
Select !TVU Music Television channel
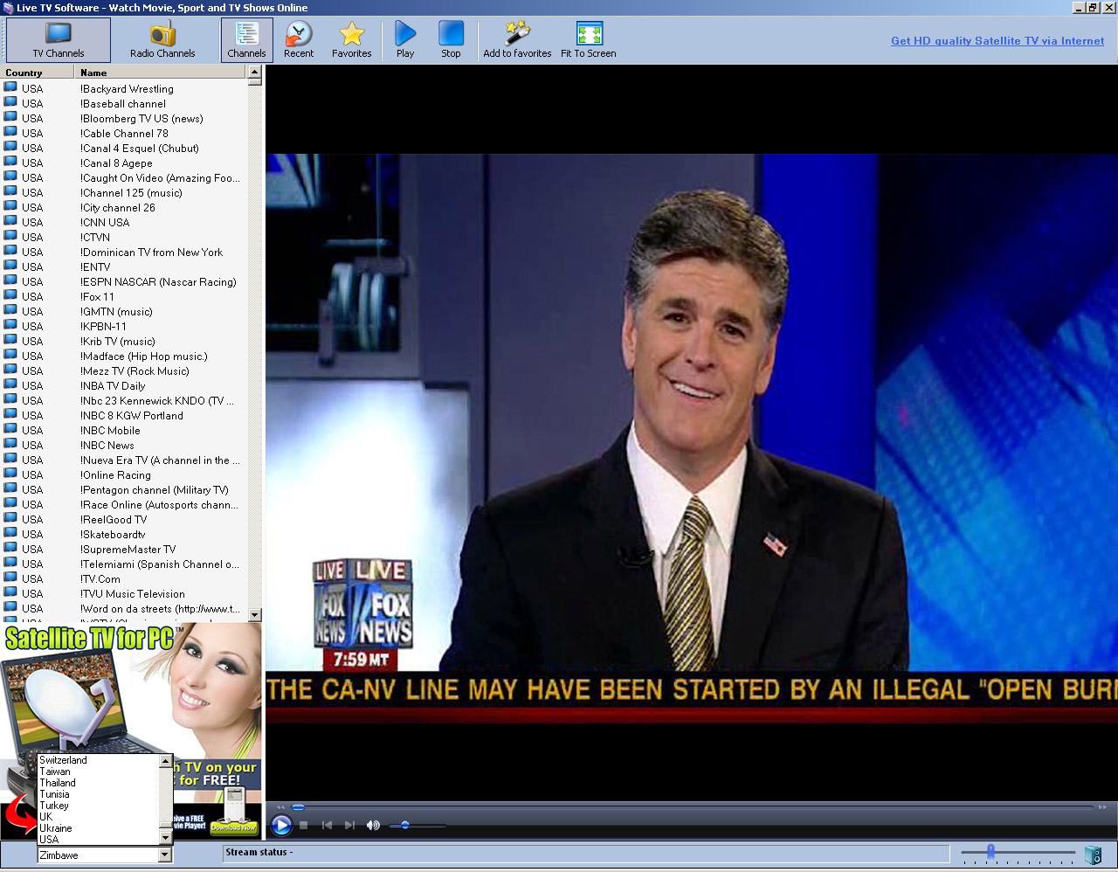pyautogui.click(x=133, y=594)
